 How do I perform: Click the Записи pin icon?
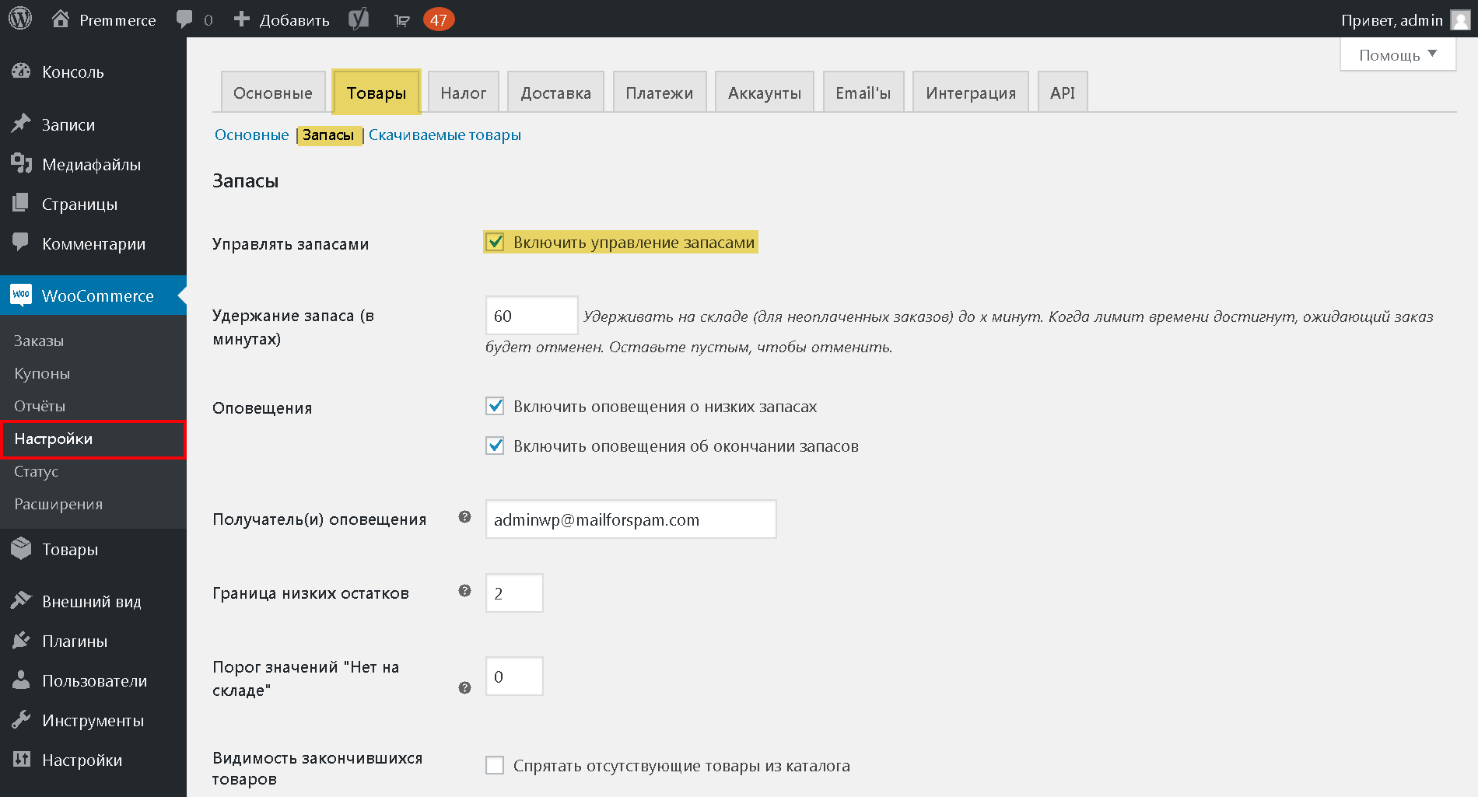tap(21, 124)
